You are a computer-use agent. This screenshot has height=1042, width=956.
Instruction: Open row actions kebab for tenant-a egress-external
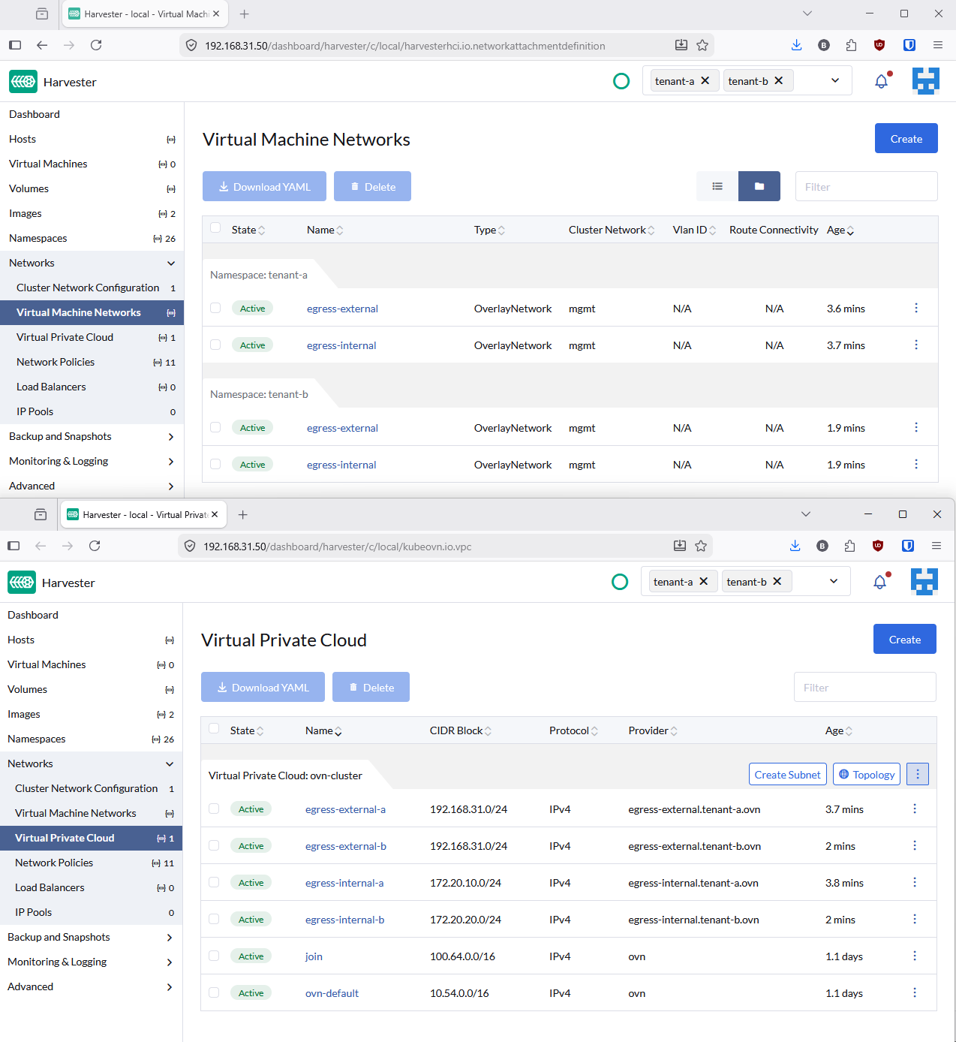click(x=915, y=308)
